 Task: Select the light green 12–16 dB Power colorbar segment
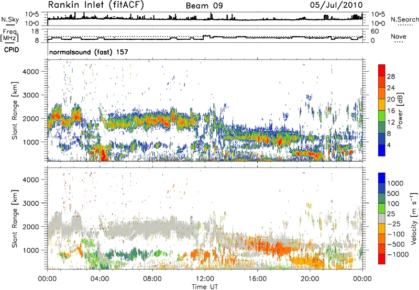tap(382, 116)
